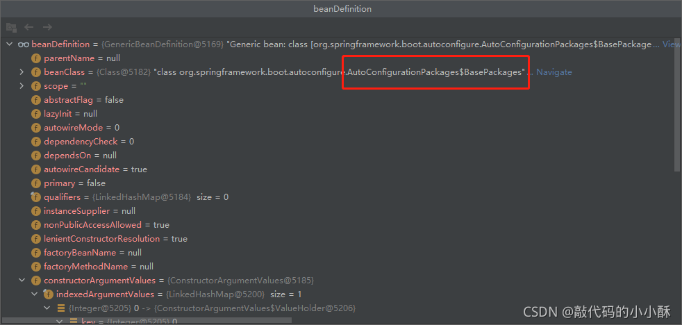Click field icon beside instanceSupplier

(x=35, y=211)
